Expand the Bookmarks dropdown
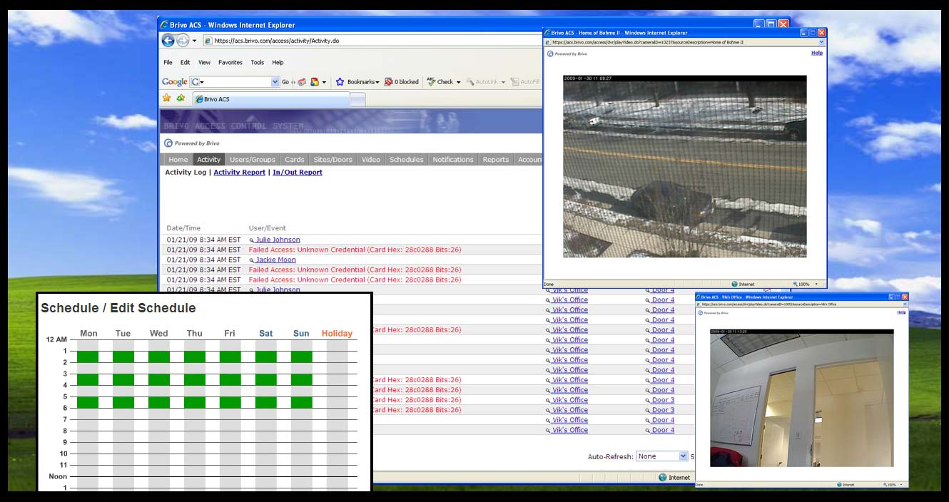The image size is (949, 502). (x=377, y=82)
